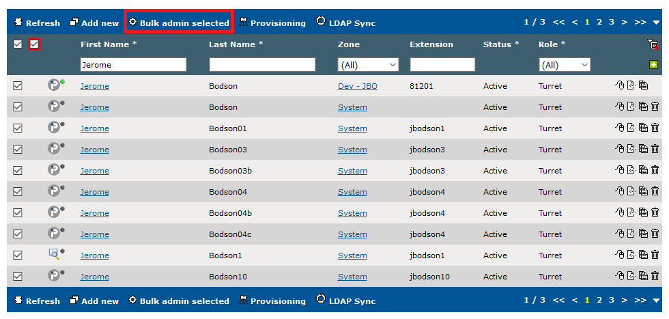Image resolution: width=669 pixels, height=319 pixels.
Task: Delete the Bodson1 user with trash icon
Action: click(655, 255)
